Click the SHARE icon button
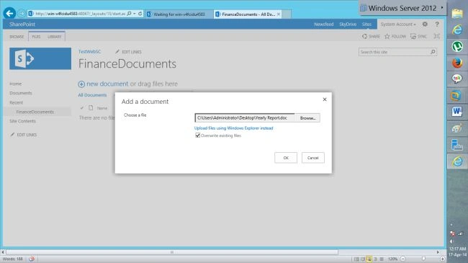The image size is (468, 263). (x=371, y=37)
